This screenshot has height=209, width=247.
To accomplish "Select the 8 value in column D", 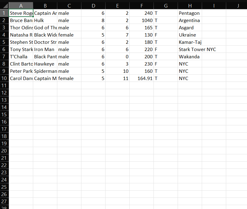I will click(x=93, y=20).
